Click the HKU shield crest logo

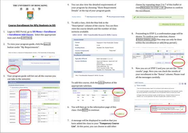click(30, 16)
